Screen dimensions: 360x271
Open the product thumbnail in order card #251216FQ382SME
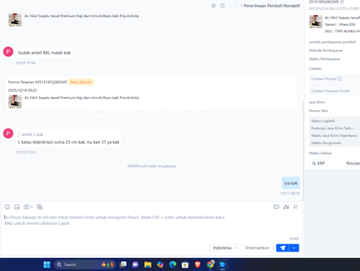15,101
